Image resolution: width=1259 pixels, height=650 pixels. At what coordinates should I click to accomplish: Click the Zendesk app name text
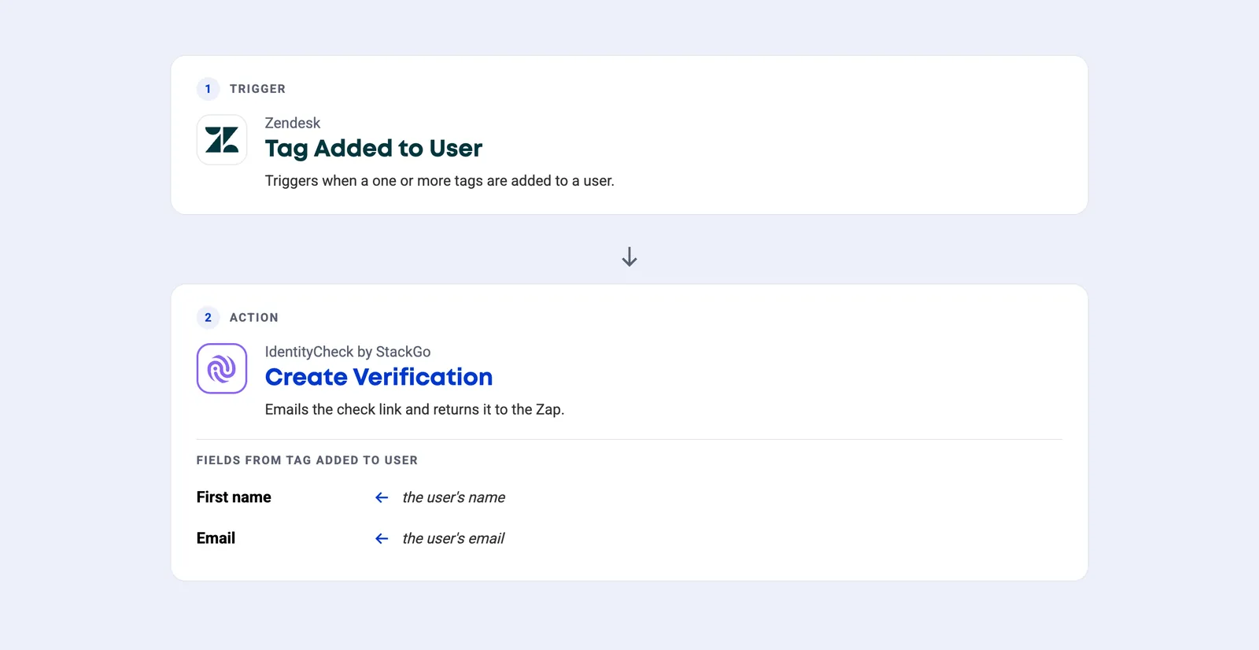click(293, 123)
